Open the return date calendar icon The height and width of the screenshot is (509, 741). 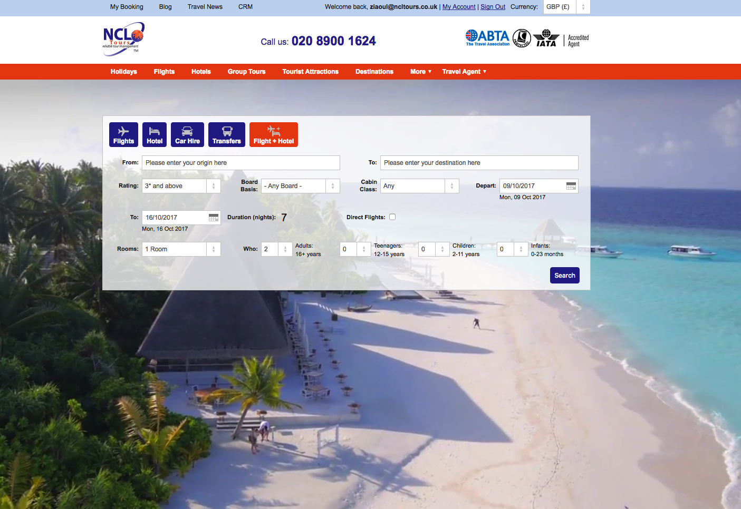point(214,218)
